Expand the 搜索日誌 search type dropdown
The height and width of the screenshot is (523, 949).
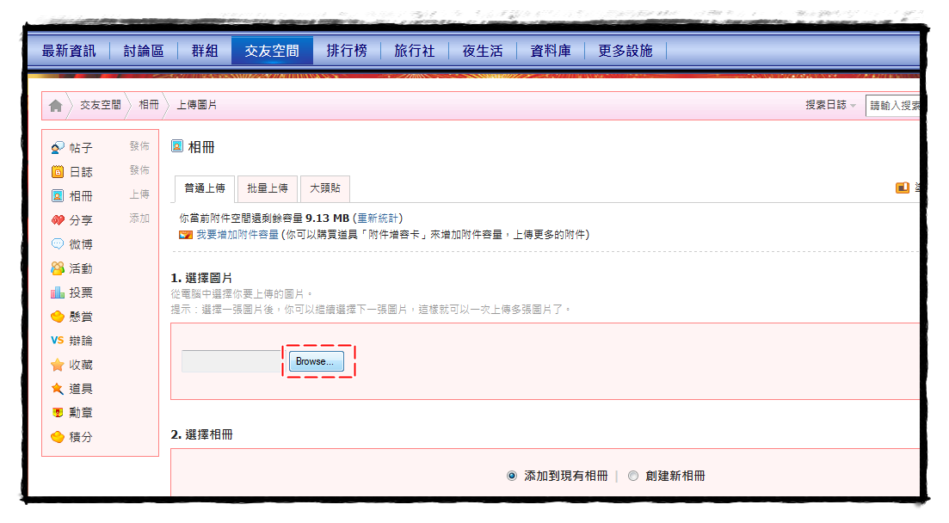830,105
